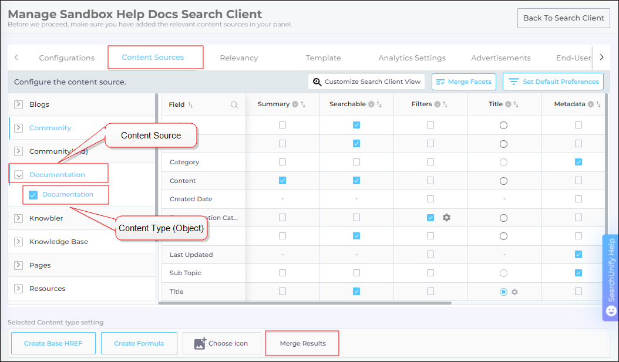Toggle the Summary checkbox for Content row

[x=282, y=181]
